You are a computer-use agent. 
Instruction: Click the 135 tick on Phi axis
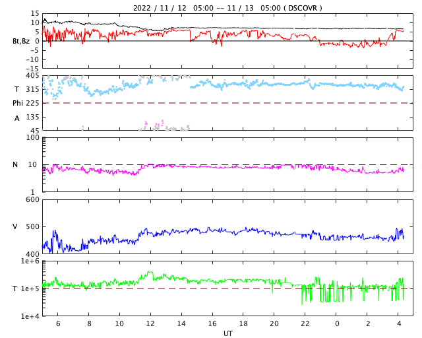pos(32,117)
